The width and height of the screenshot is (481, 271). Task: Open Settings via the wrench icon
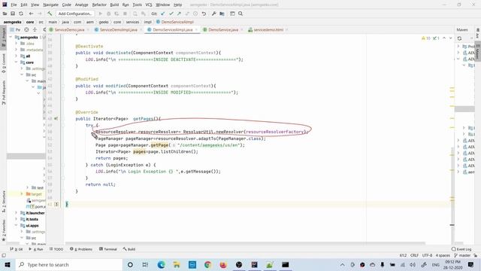[213, 14]
